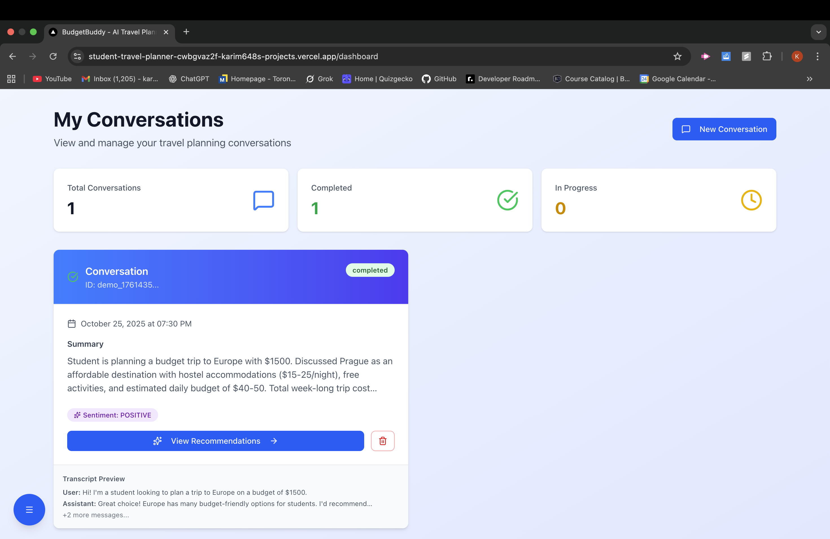Open the bookmarks apps grid icon

tap(11, 79)
